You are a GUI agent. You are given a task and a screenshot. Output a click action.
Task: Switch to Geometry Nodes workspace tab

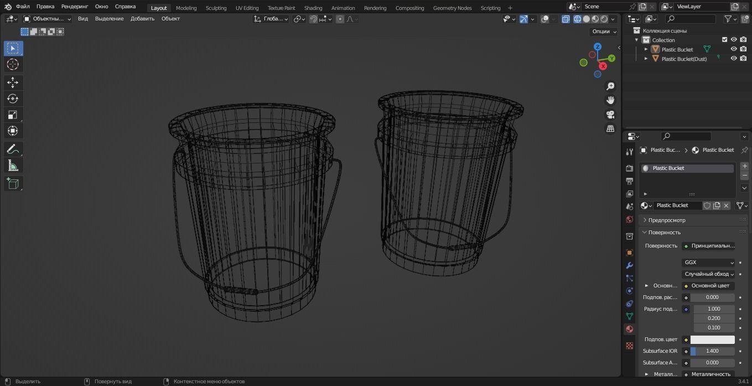click(452, 8)
